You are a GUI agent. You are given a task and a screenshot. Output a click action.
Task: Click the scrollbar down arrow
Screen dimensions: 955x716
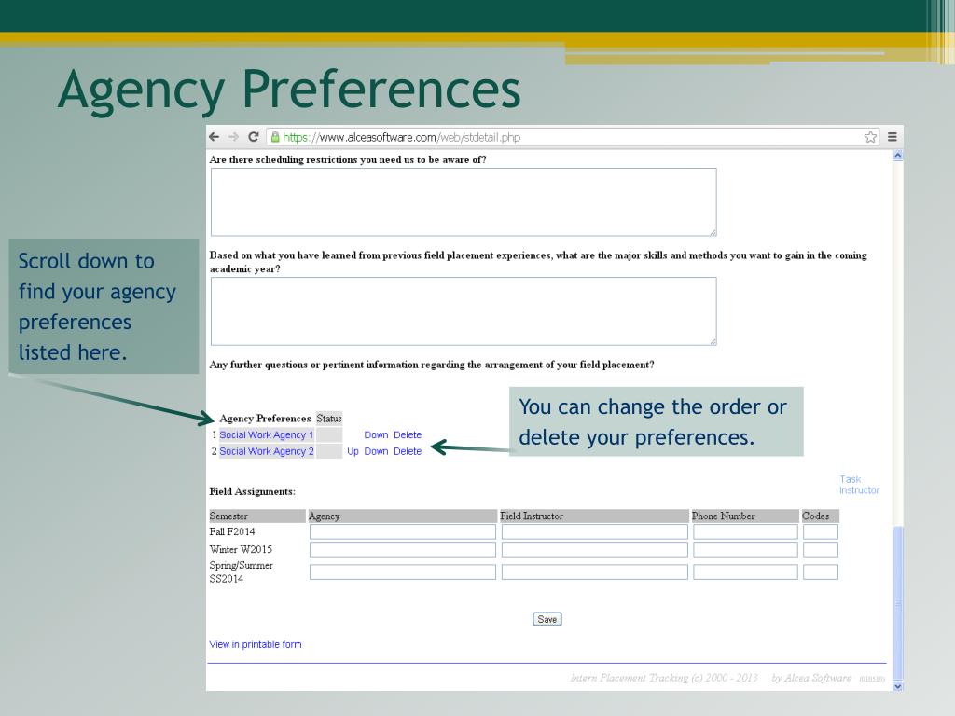[898, 686]
